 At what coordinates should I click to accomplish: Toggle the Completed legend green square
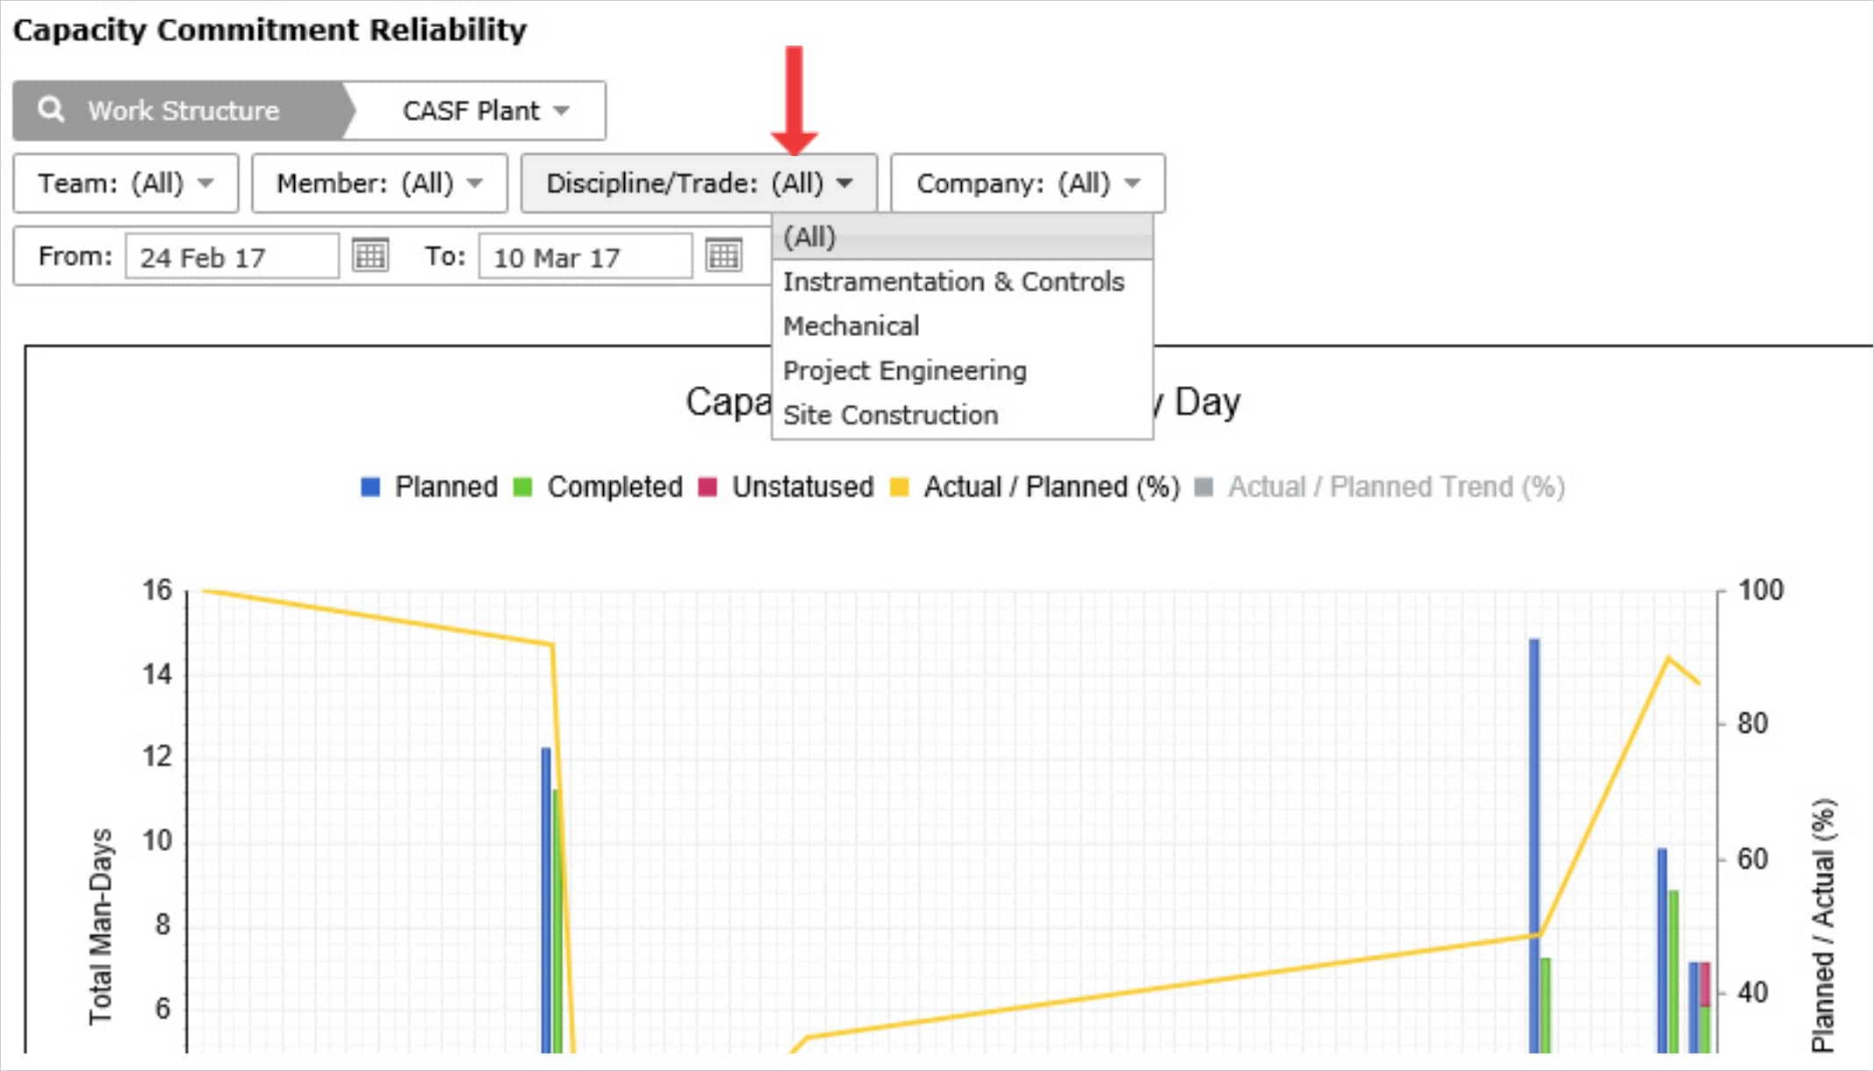pyautogui.click(x=522, y=487)
